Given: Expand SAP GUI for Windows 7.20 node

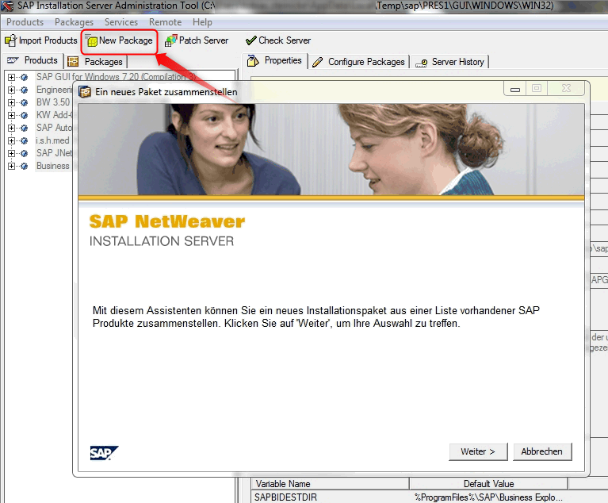Looking at the screenshot, I should click(11, 77).
